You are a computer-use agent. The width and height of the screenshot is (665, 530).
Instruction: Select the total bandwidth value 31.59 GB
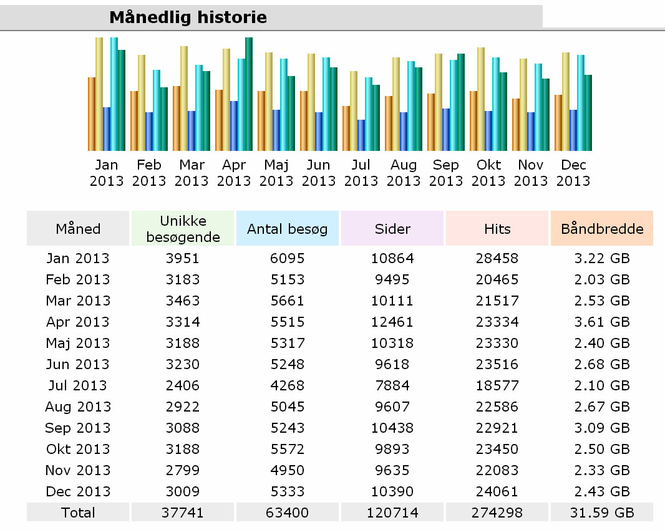(602, 513)
